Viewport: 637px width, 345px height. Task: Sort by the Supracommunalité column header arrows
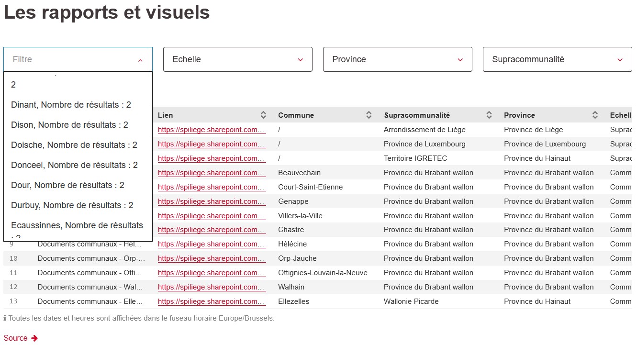pyautogui.click(x=489, y=115)
